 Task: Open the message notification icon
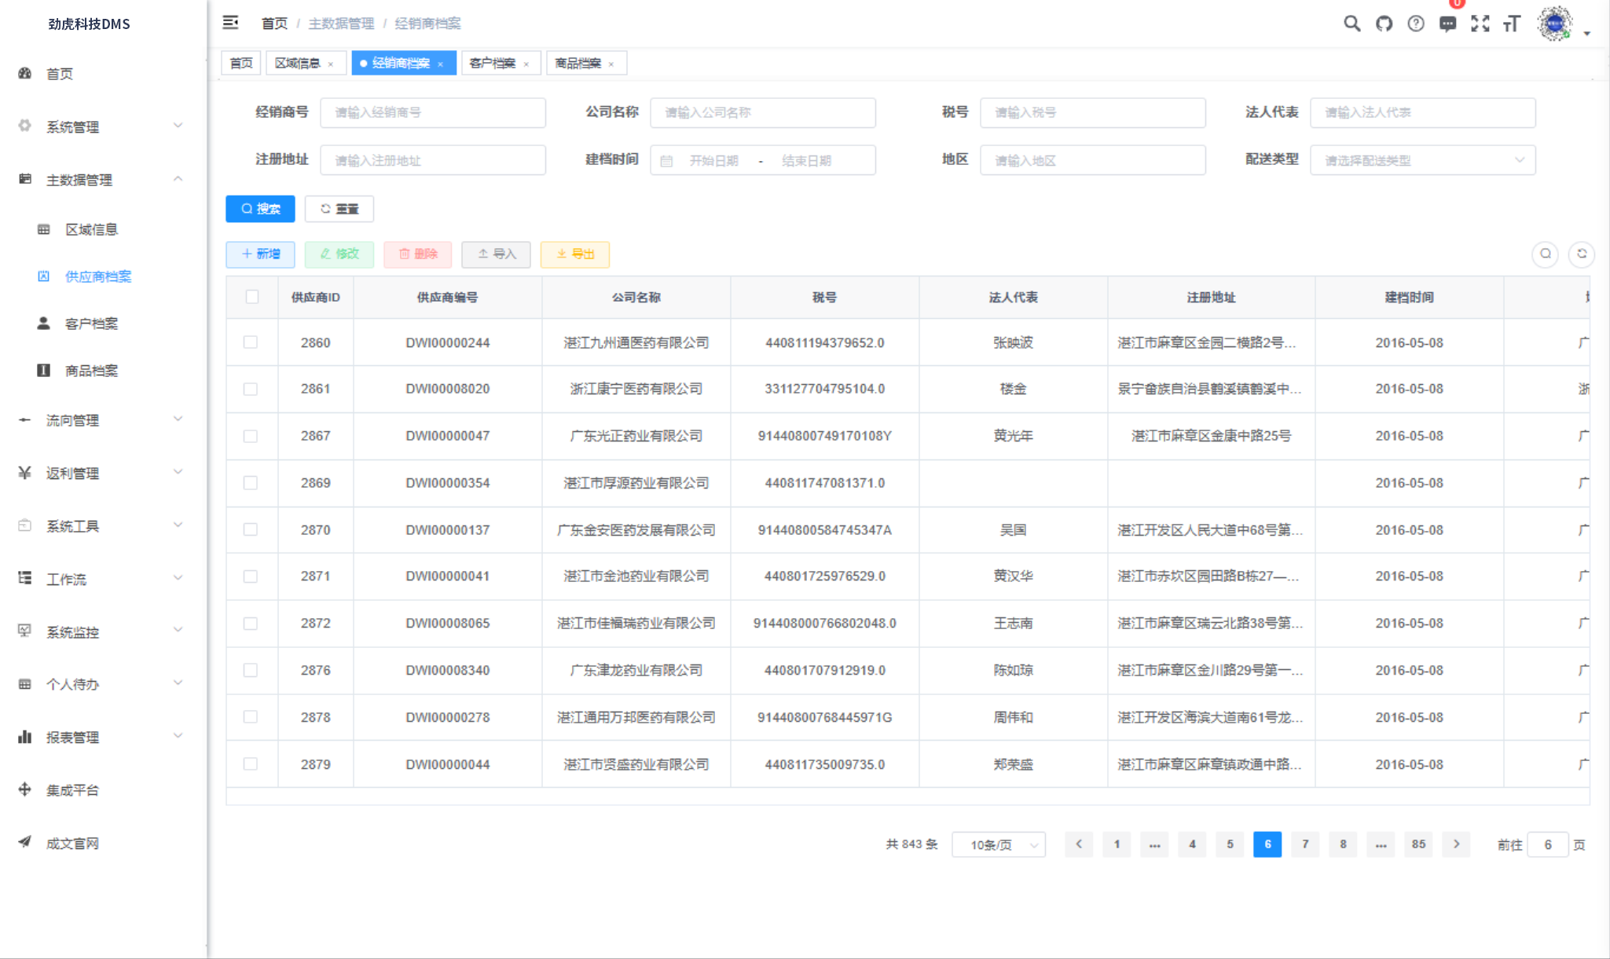click(1447, 24)
